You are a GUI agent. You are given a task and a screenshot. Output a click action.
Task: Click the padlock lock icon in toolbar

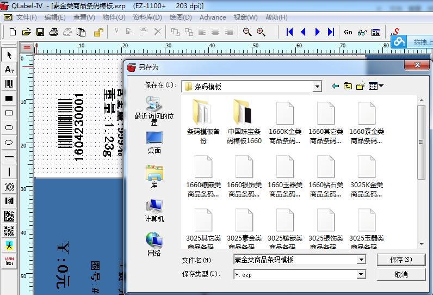click(x=98, y=32)
